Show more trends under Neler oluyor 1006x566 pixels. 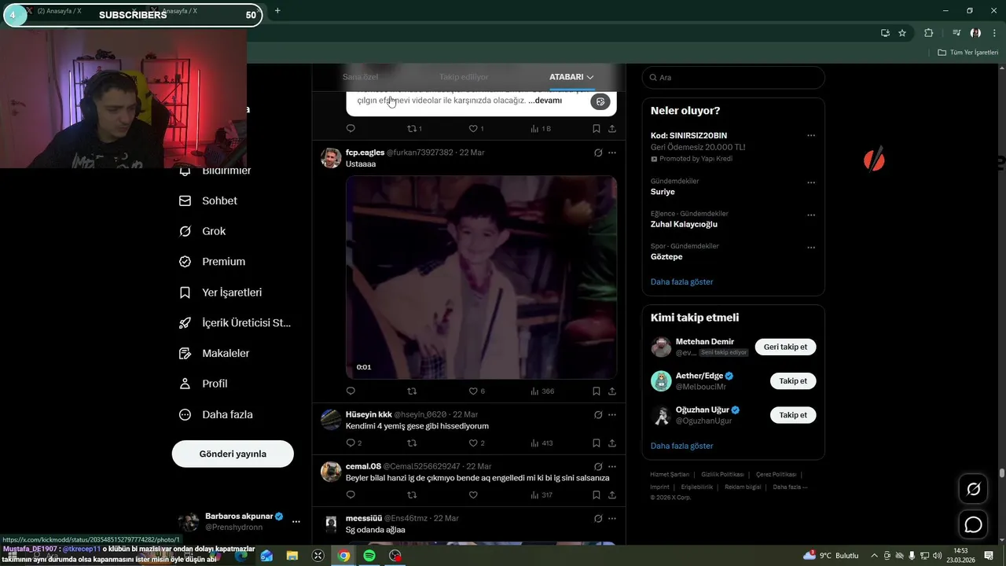681,281
